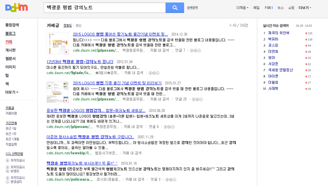
Task: Open 카페 1 in top navigation
Action: pyautogui.click(x=269, y=8)
